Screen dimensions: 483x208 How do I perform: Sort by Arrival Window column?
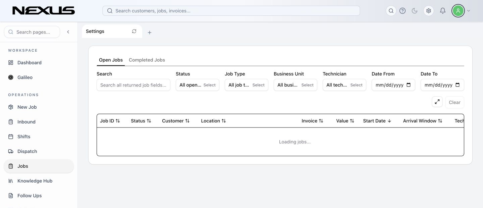tap(423, 121)
